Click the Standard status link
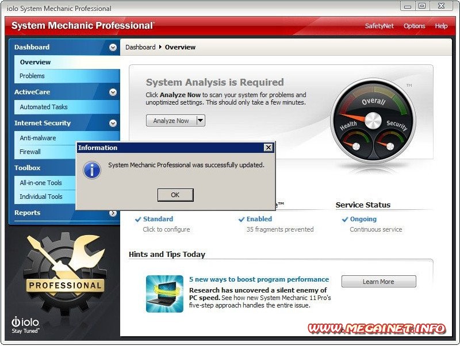460x346 pixels. tap(158, 219)
